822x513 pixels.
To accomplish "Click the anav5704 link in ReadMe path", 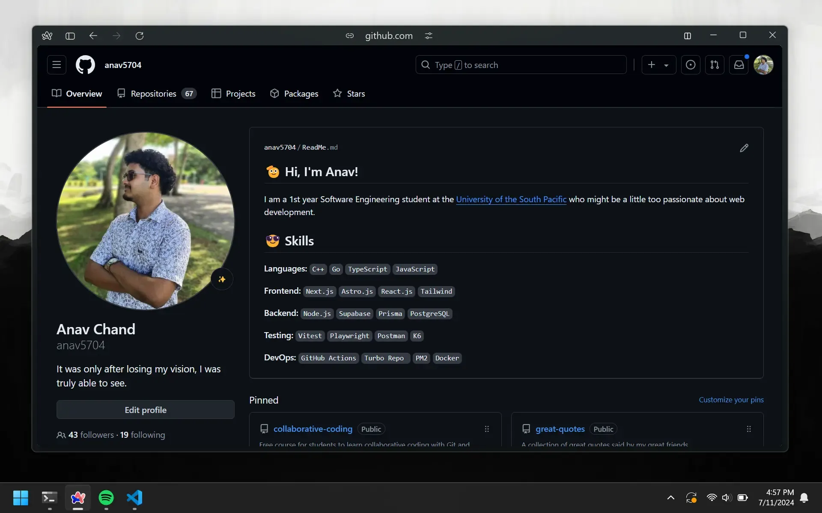I will (x=280, y=147).
